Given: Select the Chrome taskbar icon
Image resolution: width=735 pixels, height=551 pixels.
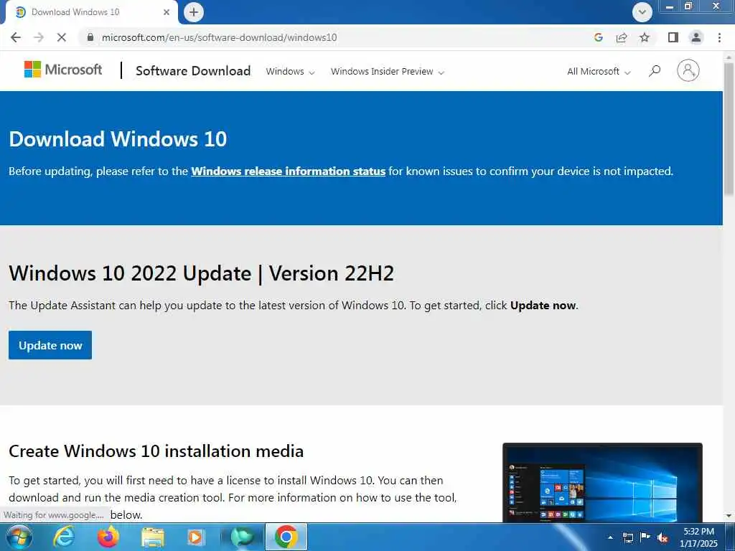Looking at the screenshot, I should (x=286, y=537).
